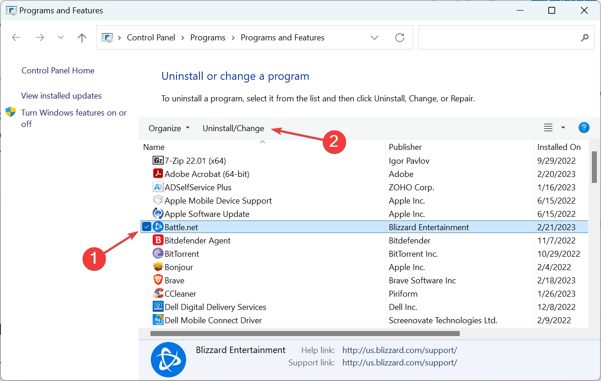
Task: Click Igor Pavlov publisher cell
Action: (x=409, y=160)
